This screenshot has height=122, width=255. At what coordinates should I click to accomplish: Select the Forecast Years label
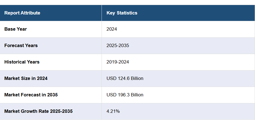pyautogui.click(x=21, y=45)
